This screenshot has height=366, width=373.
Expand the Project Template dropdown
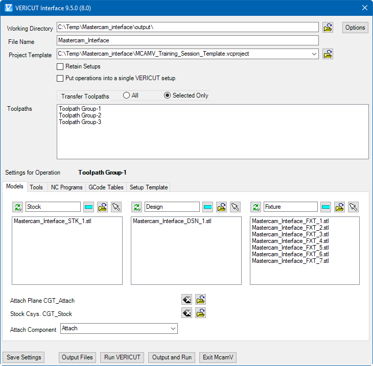[314, 54]
